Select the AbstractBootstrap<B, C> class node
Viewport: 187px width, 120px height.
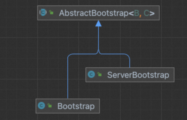(x=98, y=13)
